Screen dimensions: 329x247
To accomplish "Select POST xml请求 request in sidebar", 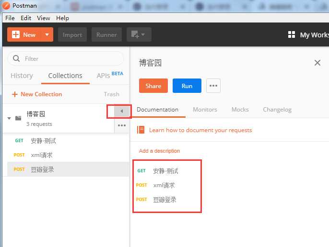I will pyautogui.click(x=68, y=155).
